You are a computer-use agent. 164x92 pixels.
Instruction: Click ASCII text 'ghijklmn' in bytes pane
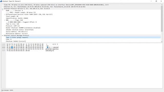click(48, 49)
